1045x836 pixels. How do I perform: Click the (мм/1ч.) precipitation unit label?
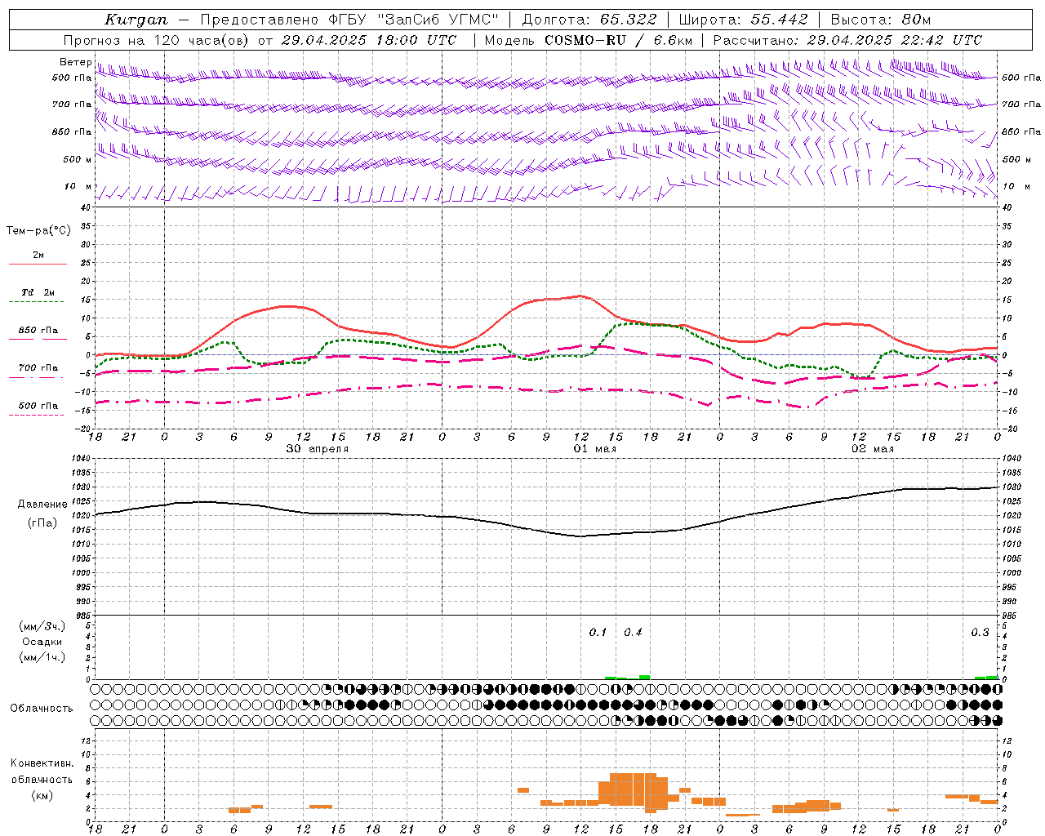tap(42, 657)
